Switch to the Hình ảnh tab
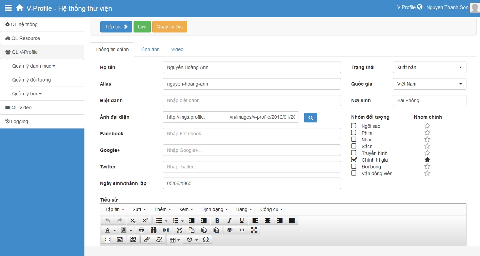 point(150,49)
